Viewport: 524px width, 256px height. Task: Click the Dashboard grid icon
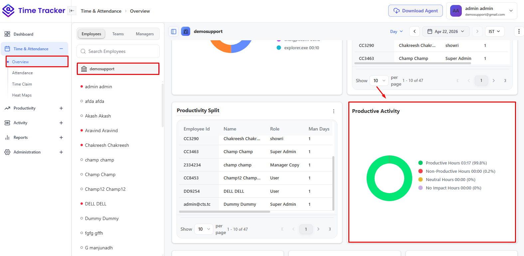pyautogui.click(x=7, y=34)
